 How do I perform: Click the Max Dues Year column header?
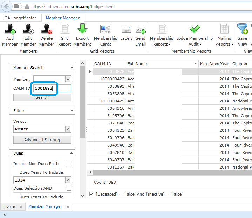214,64
